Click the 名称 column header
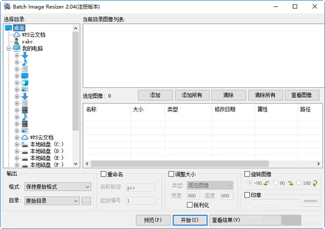 click(x=107, y=109)
